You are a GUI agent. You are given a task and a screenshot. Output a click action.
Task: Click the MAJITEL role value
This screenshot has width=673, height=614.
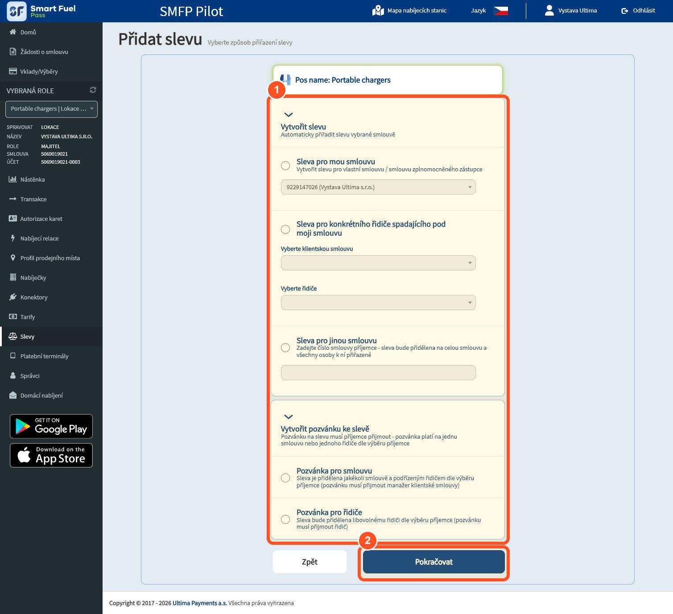[x=50, y=146]
